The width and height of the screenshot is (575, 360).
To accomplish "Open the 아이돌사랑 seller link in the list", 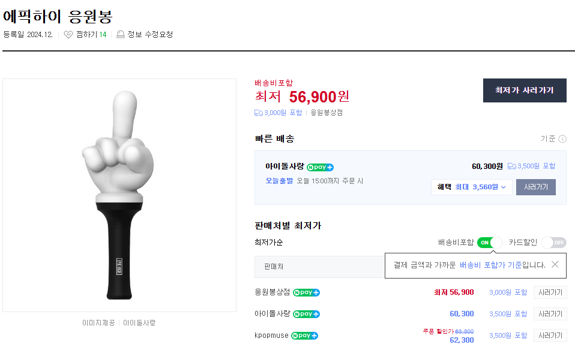I will [271, 314].
